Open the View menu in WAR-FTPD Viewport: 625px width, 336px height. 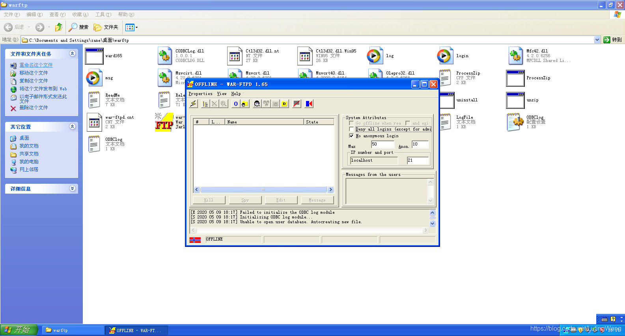tap(222, 94)
